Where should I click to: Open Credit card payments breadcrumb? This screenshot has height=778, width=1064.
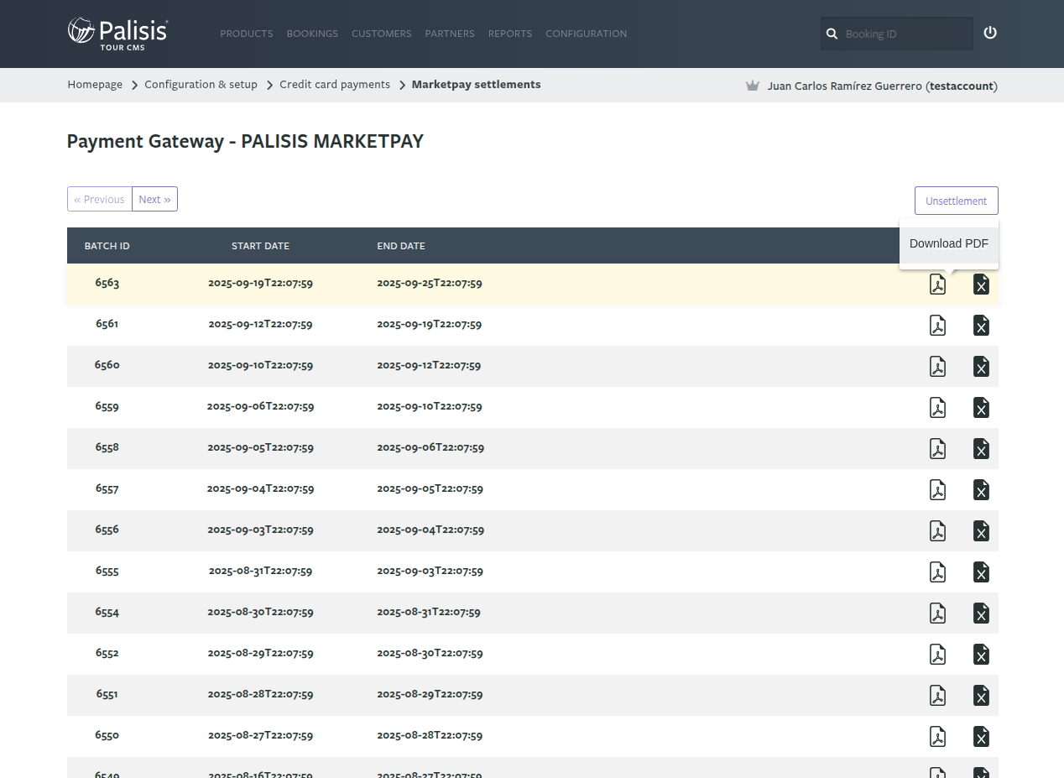click(335, 85)
